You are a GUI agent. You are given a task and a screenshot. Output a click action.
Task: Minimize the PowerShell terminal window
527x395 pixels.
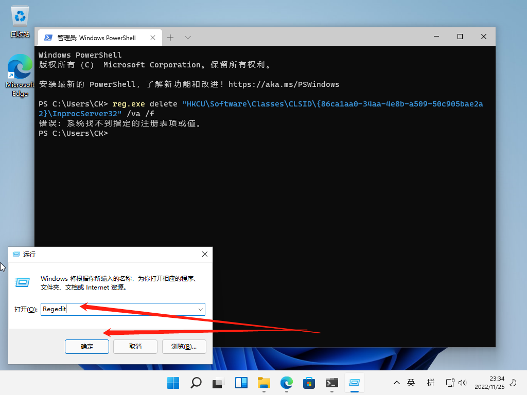coord(436,37)
